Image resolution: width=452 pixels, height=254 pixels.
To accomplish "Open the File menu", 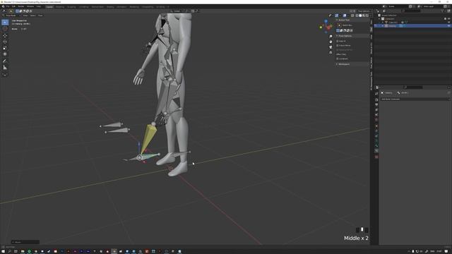I will [x=8, y=6].
